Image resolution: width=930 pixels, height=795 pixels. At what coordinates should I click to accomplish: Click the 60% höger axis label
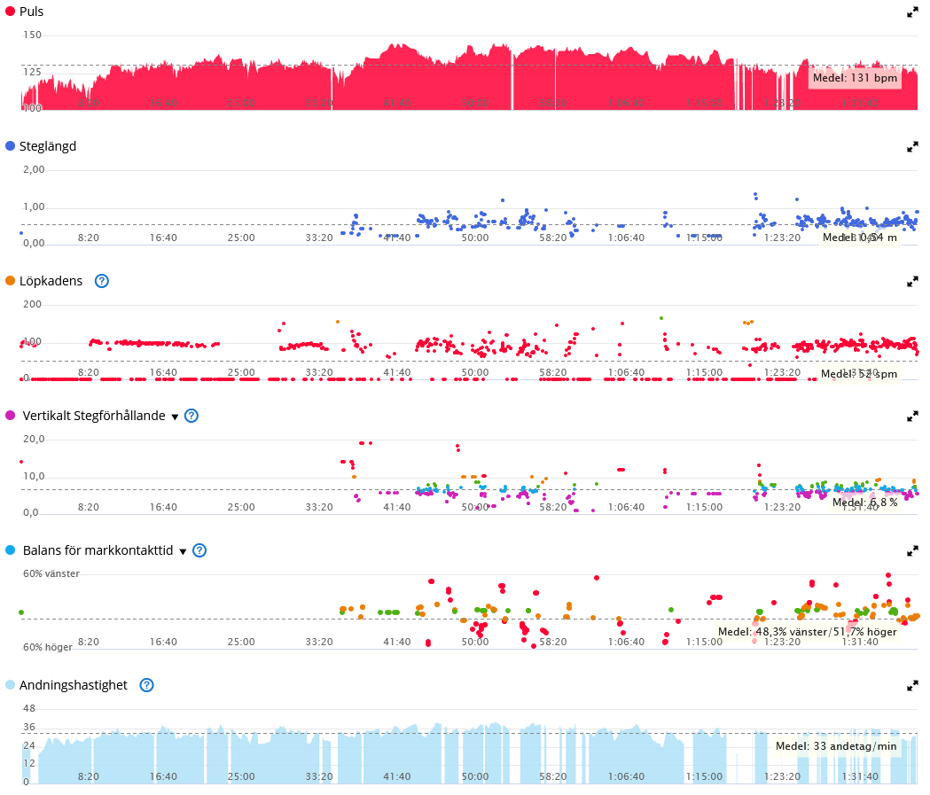click(48, 647)
